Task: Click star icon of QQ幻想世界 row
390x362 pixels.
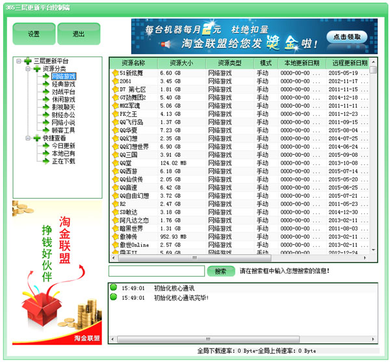Action: tap(116, 147)
